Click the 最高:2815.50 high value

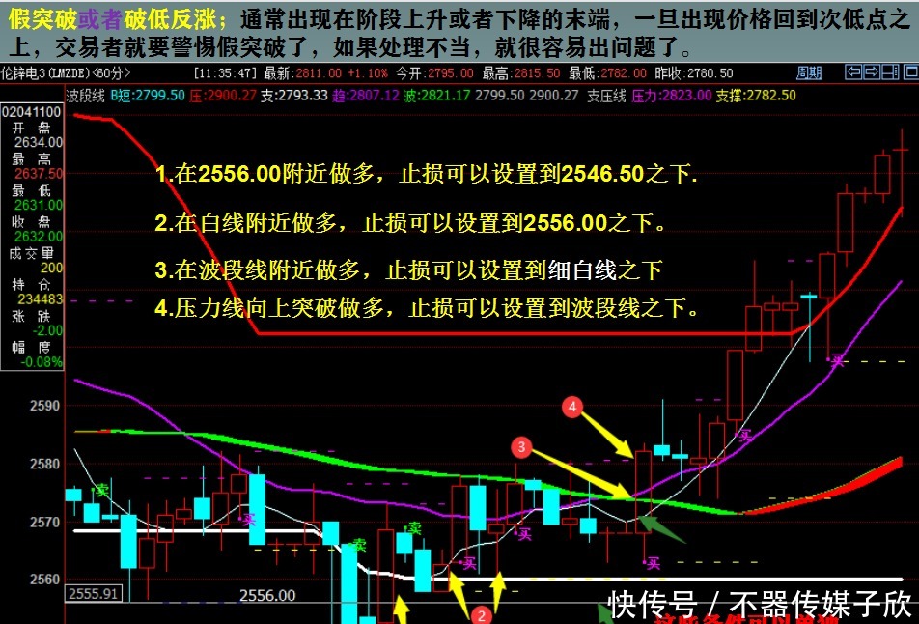521,73
